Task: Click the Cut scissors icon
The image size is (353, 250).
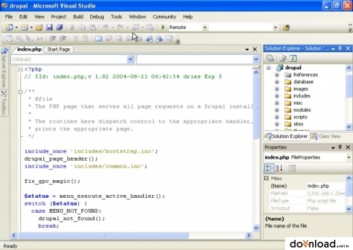Action: tap(72, 27)
